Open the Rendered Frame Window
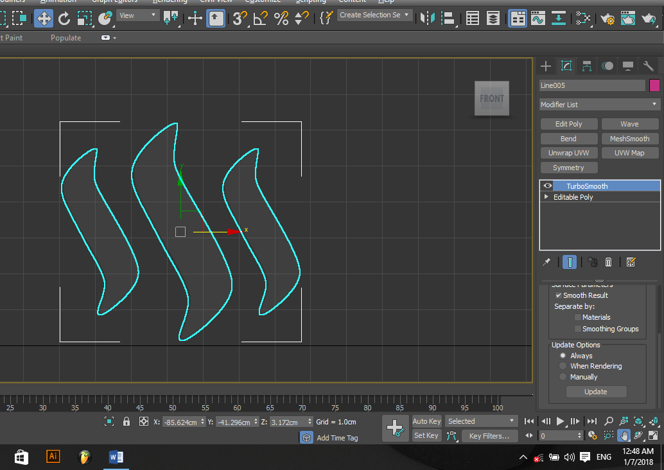The width and height of the screenshot is (664, 470). [x=628, y=18]
